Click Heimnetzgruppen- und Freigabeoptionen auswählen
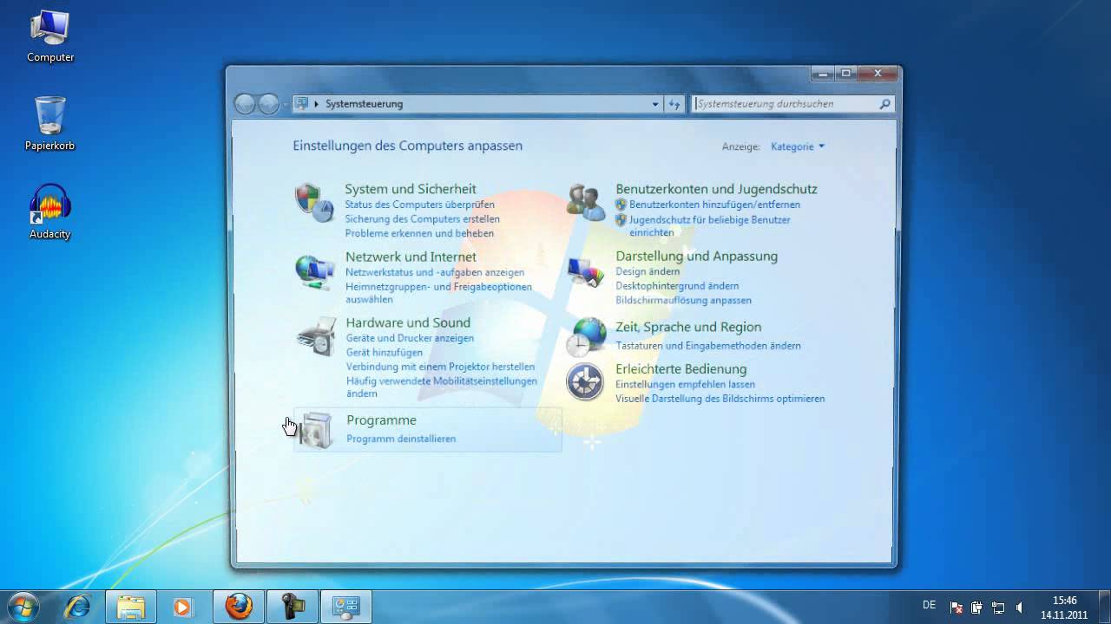 [x=438, y=293]
